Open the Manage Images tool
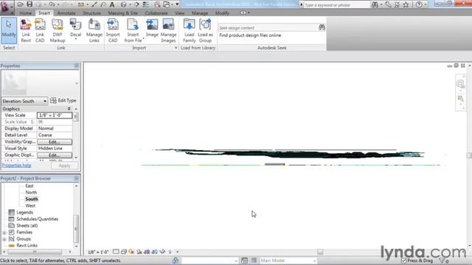Image resolution: width=472 pixels, height=265 pixels. [168, 30]
